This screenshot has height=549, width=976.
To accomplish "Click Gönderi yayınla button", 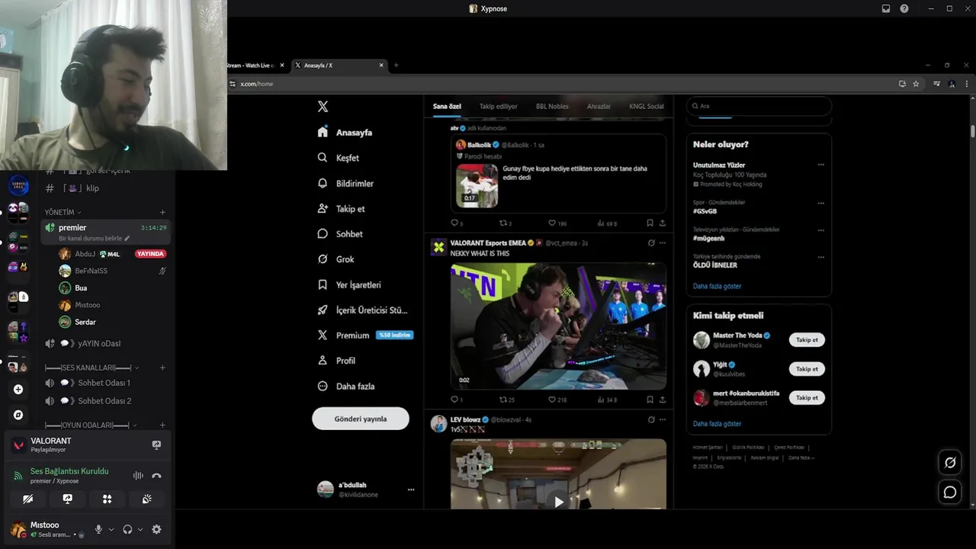I will [x=361, y=419].
